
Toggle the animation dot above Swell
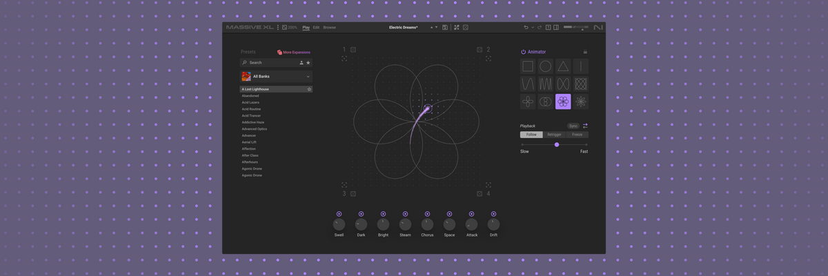[x=339, y=214]
